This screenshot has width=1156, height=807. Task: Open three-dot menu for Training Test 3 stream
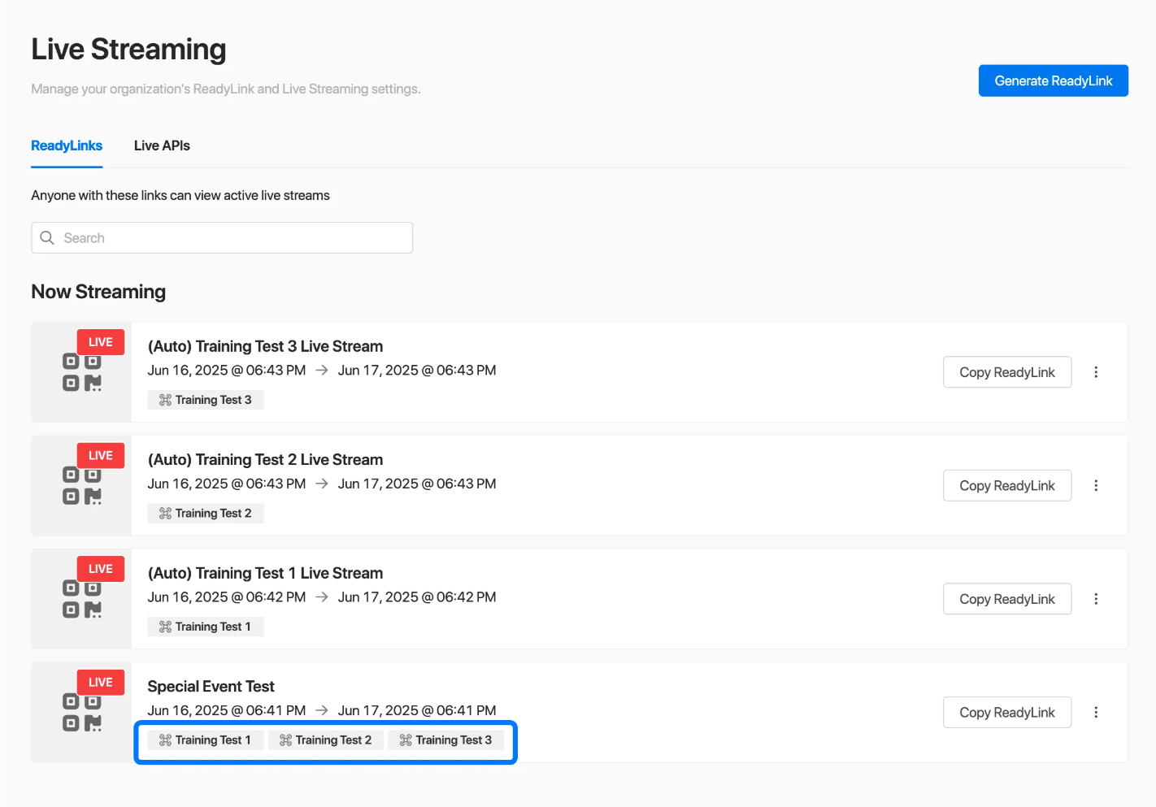pos(1096,372)
